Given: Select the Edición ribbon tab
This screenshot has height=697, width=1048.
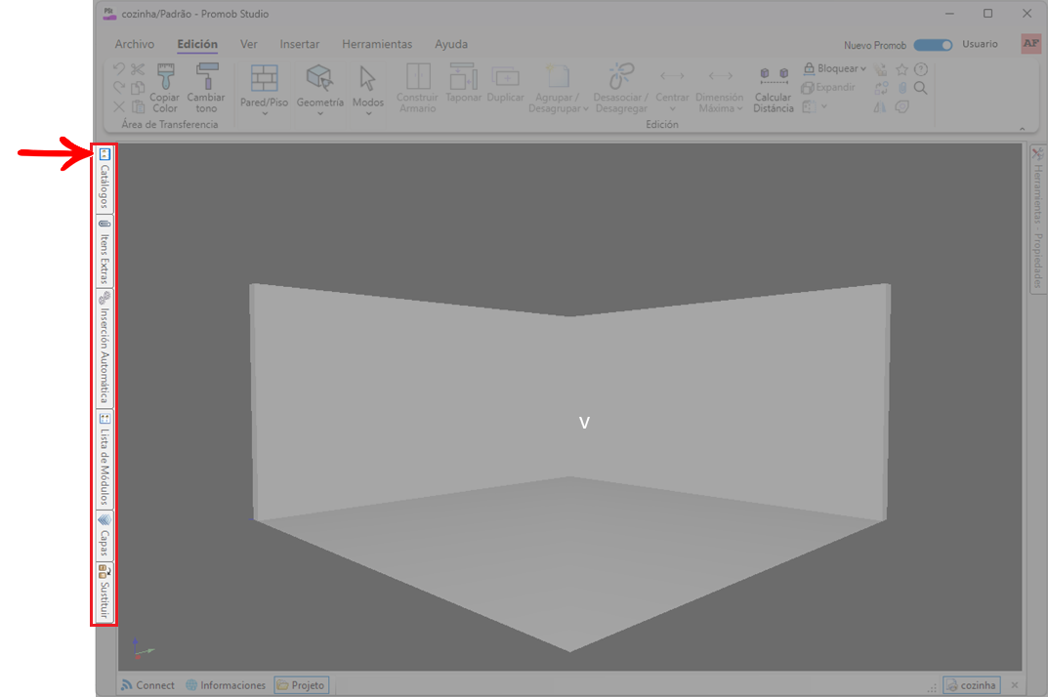Looking at the screenshot, I should tap(197, 44).
